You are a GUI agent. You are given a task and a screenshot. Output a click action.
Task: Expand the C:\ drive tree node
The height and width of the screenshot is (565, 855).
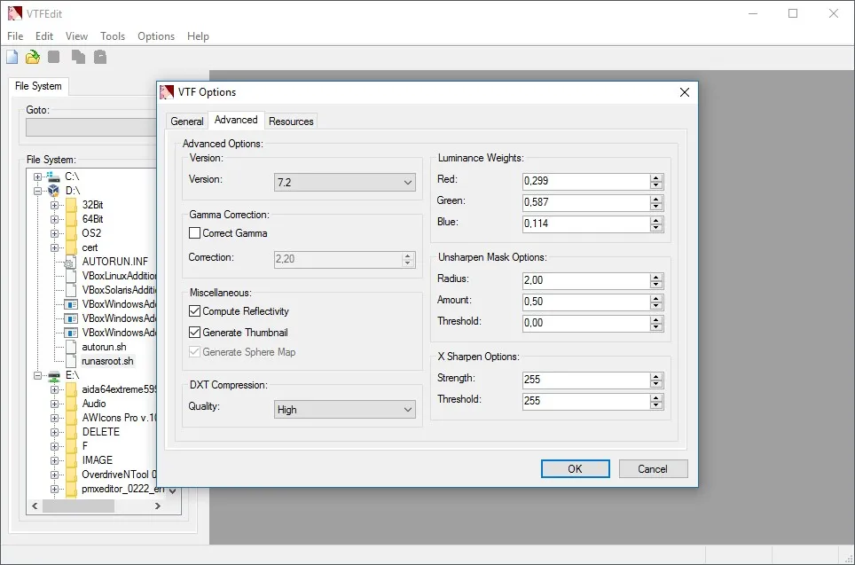[x=37, y=177]
